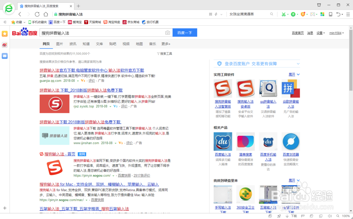Open the 旅行机票 bookmark
Viewport: 353px width, 219px height.
pos(150,22)
